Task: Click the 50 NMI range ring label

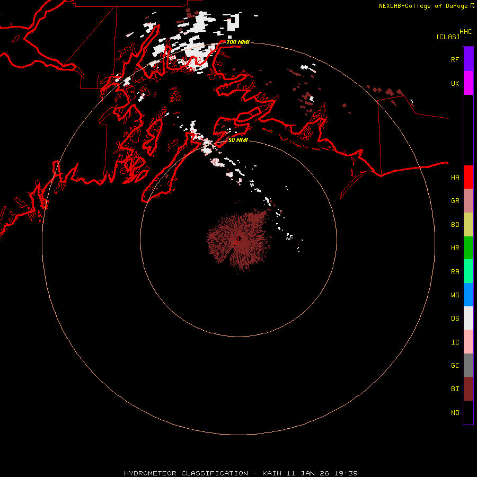Action: click(x=238, y=140)
